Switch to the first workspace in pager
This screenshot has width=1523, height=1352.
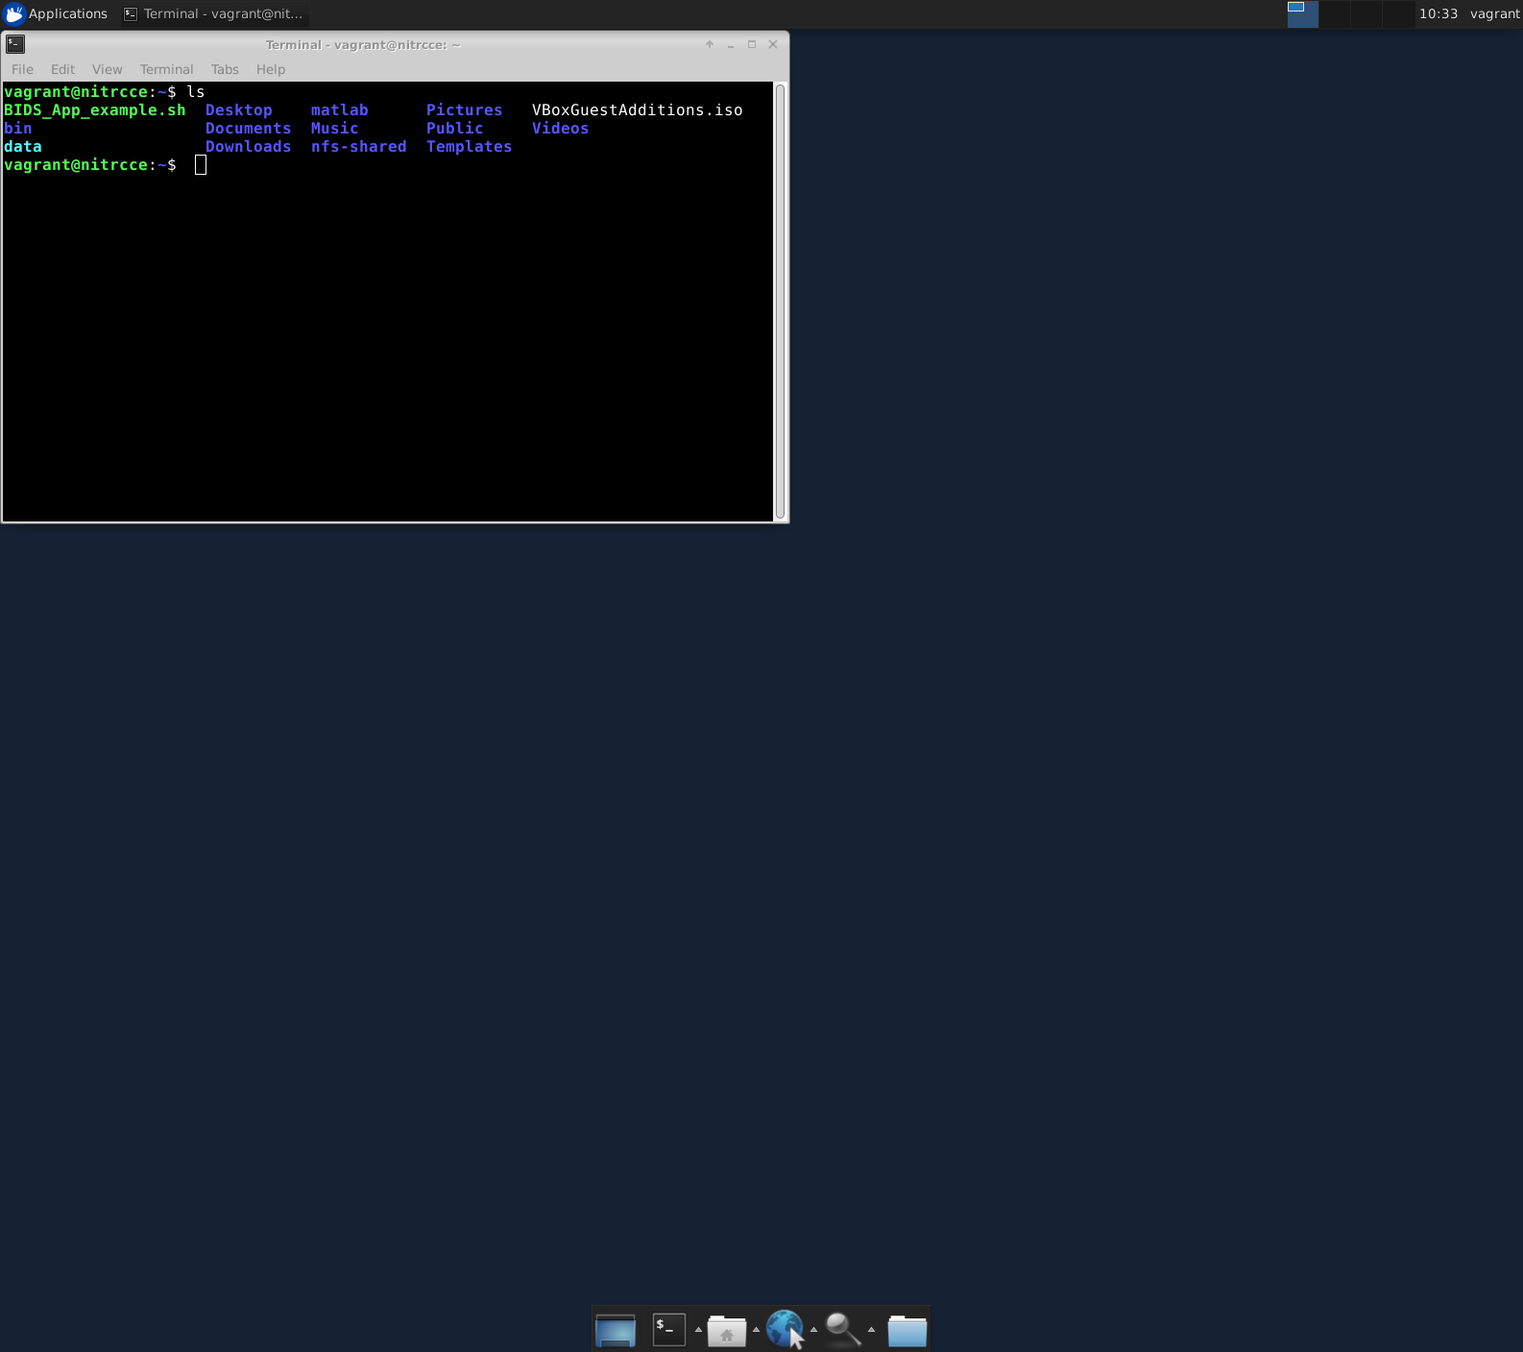[x=1302, y=13]
